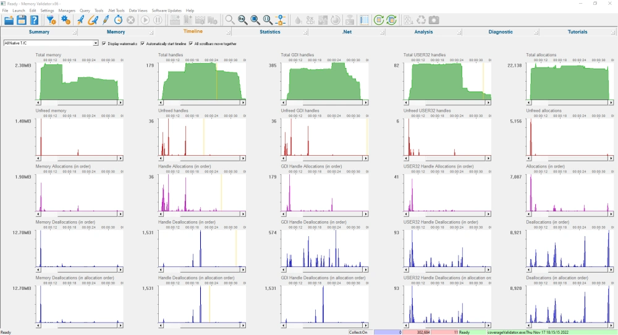Click the 302,684 status bar value

(416, 333)
